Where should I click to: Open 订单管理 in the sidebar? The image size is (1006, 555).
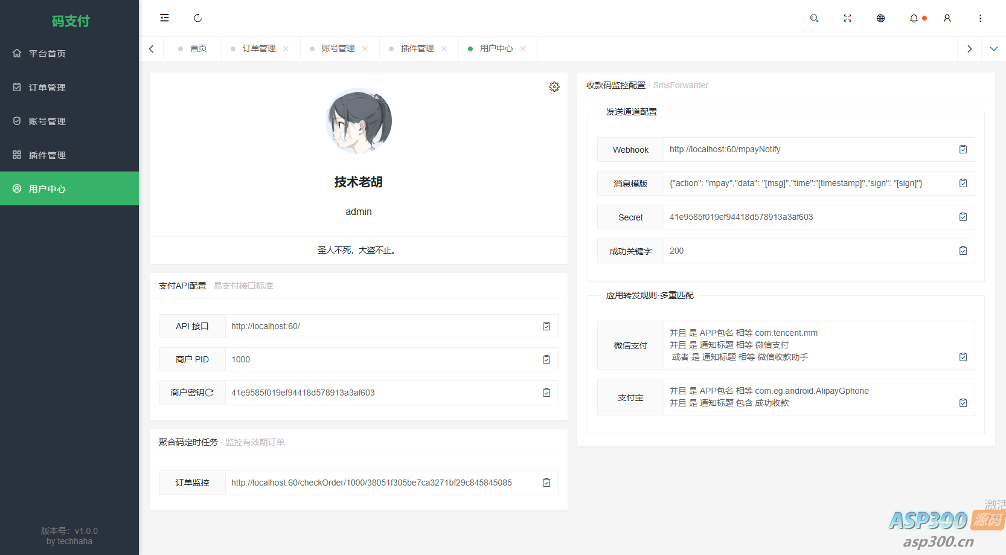[x=46, y=87]
